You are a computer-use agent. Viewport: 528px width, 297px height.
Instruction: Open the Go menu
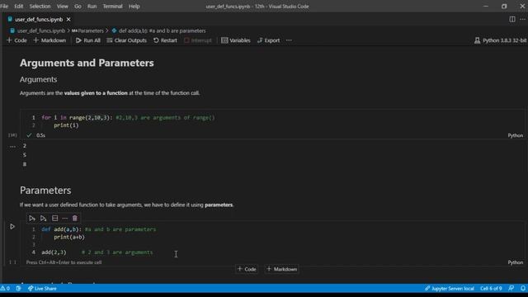click(78, 7)
